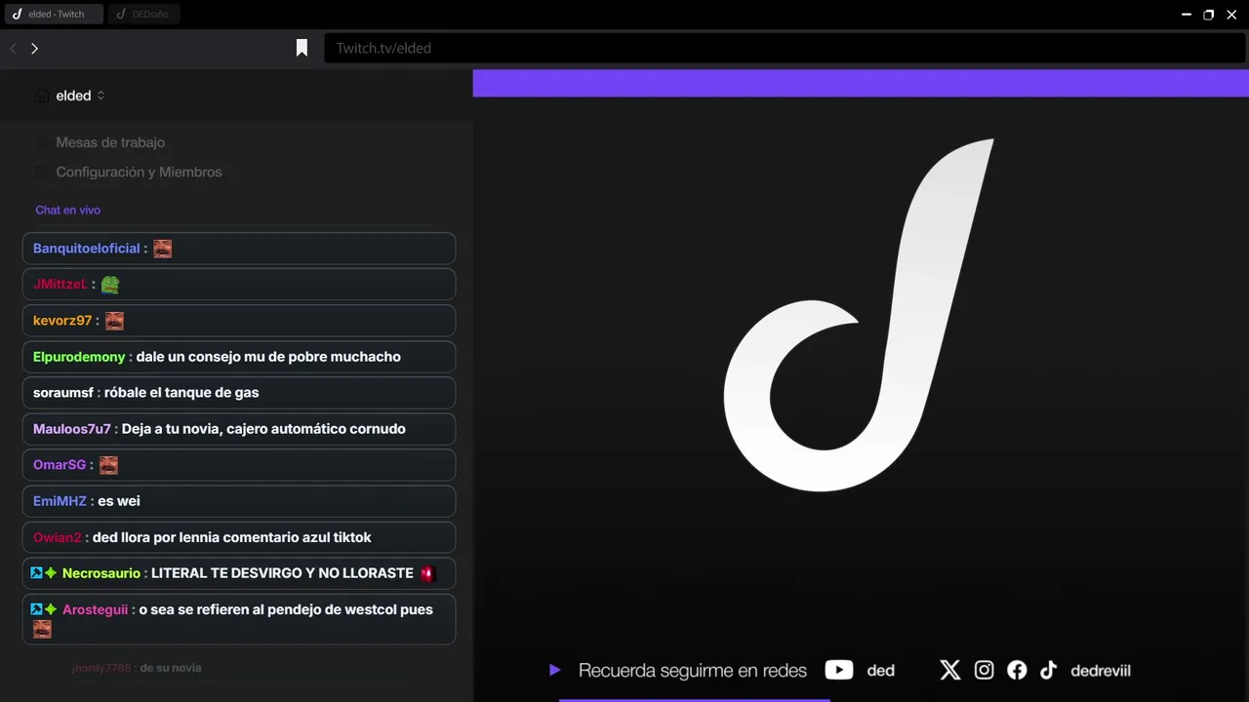The image size is (1249, 702).
Task: Click the frog emote in JMittzeL's message
Action: tap(110, 285)
